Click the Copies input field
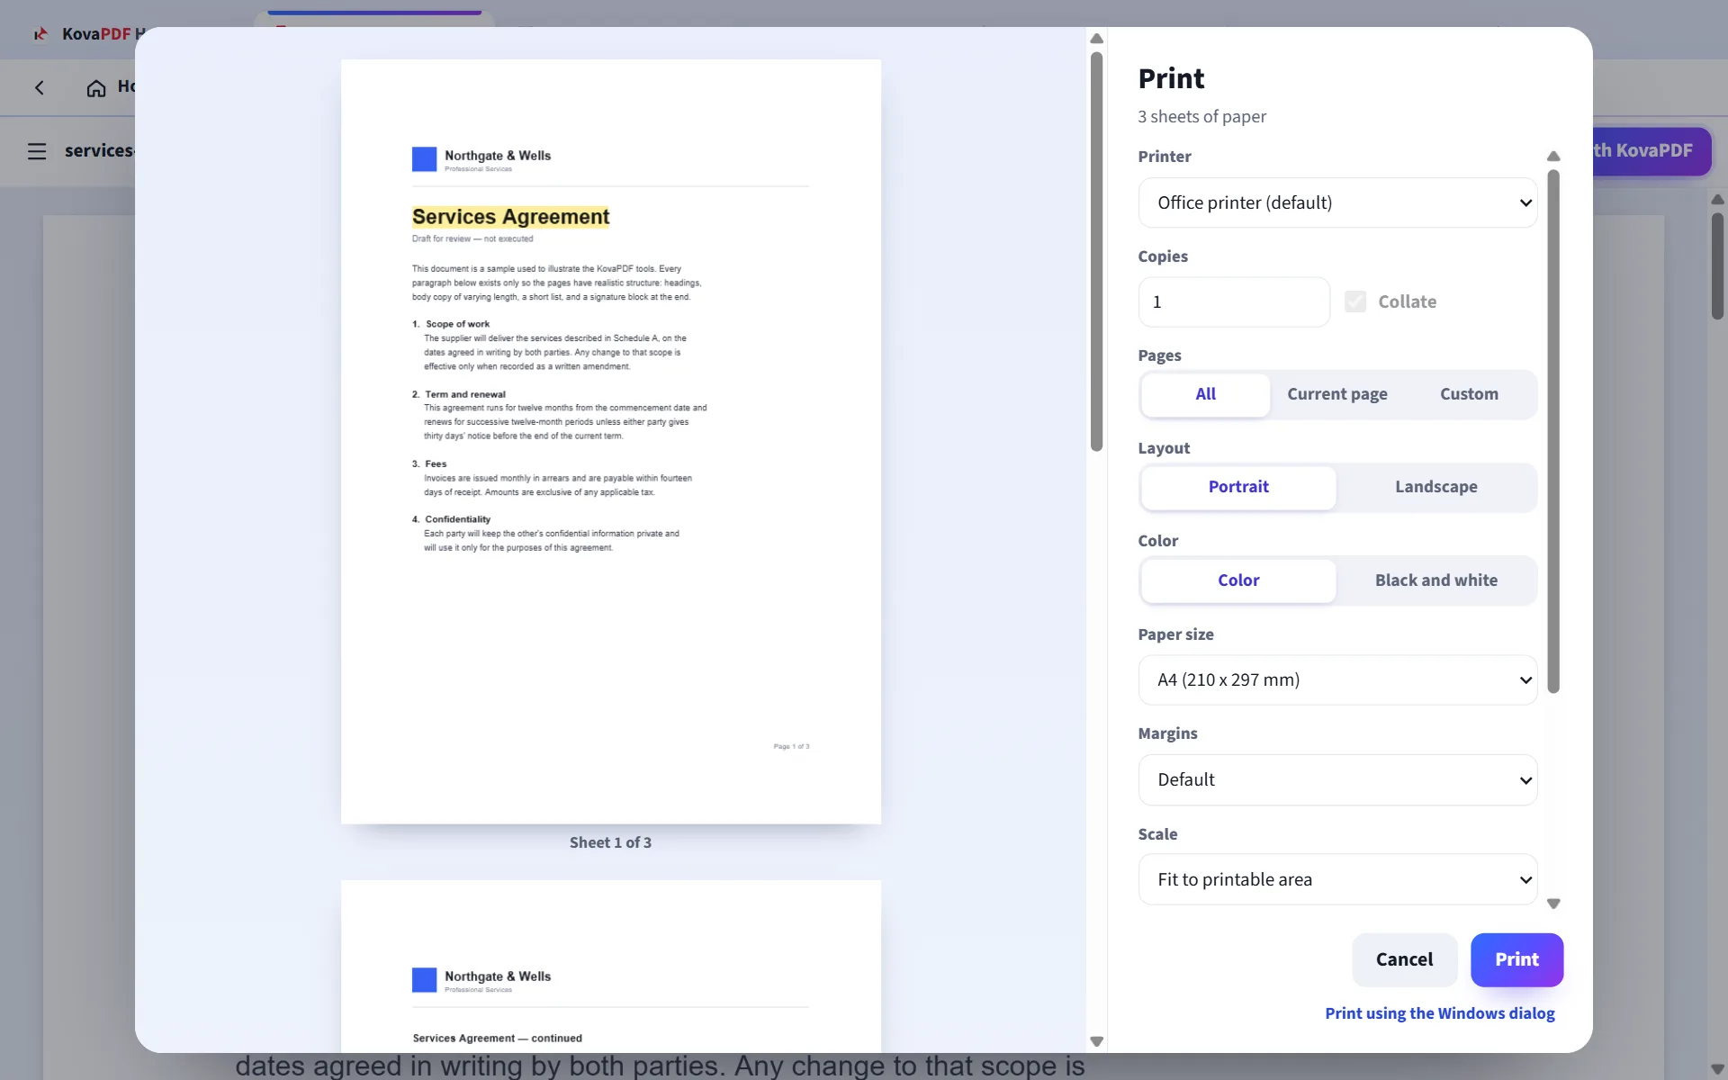 pyautogui.click(x=1234, y=301)
